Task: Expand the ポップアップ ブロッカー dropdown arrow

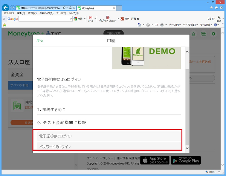Action: click(118, 19)
